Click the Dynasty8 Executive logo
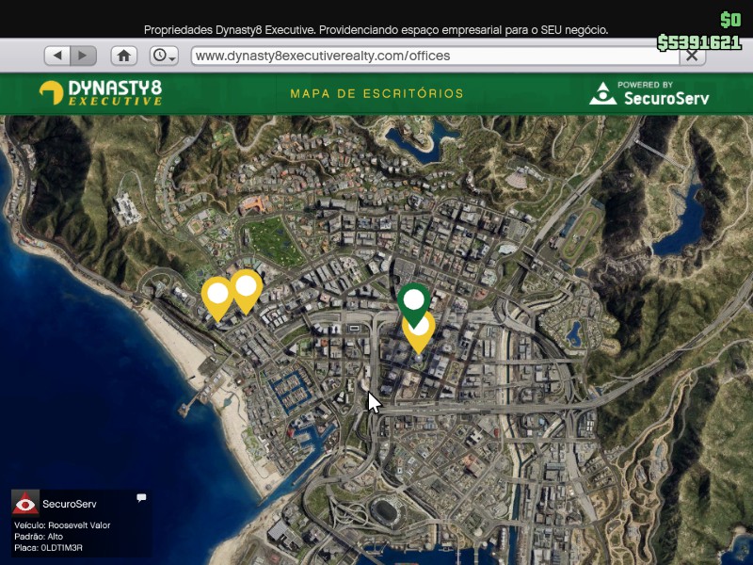753x565 pixels. (x=101, y=92)
